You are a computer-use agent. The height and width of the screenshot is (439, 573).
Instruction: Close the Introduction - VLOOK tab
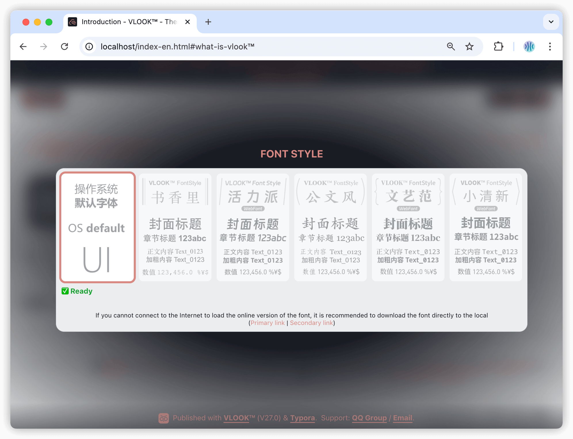click(x=188, y=22)
